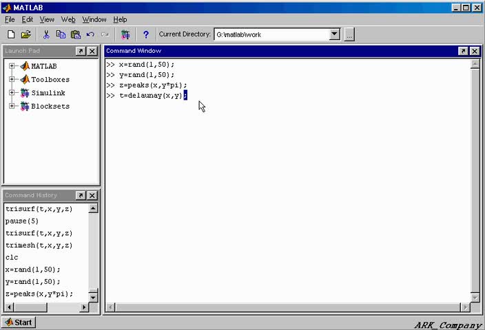
Task: Open Current Directory dropdown arrow
Action: (334, 34)
